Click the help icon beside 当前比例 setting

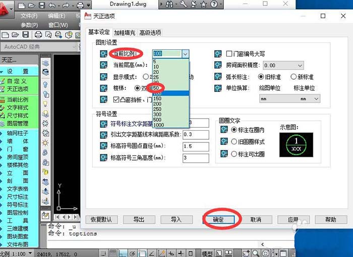click(x=103, y=54)
